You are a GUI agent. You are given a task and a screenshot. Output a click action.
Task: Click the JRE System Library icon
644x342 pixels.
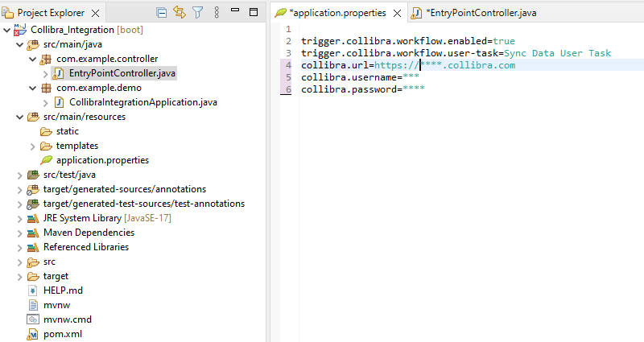point(33,218)
